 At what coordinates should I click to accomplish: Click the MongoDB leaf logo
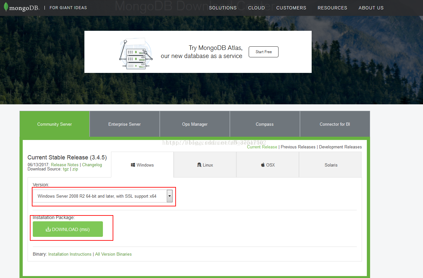click(x=6, y=7)
